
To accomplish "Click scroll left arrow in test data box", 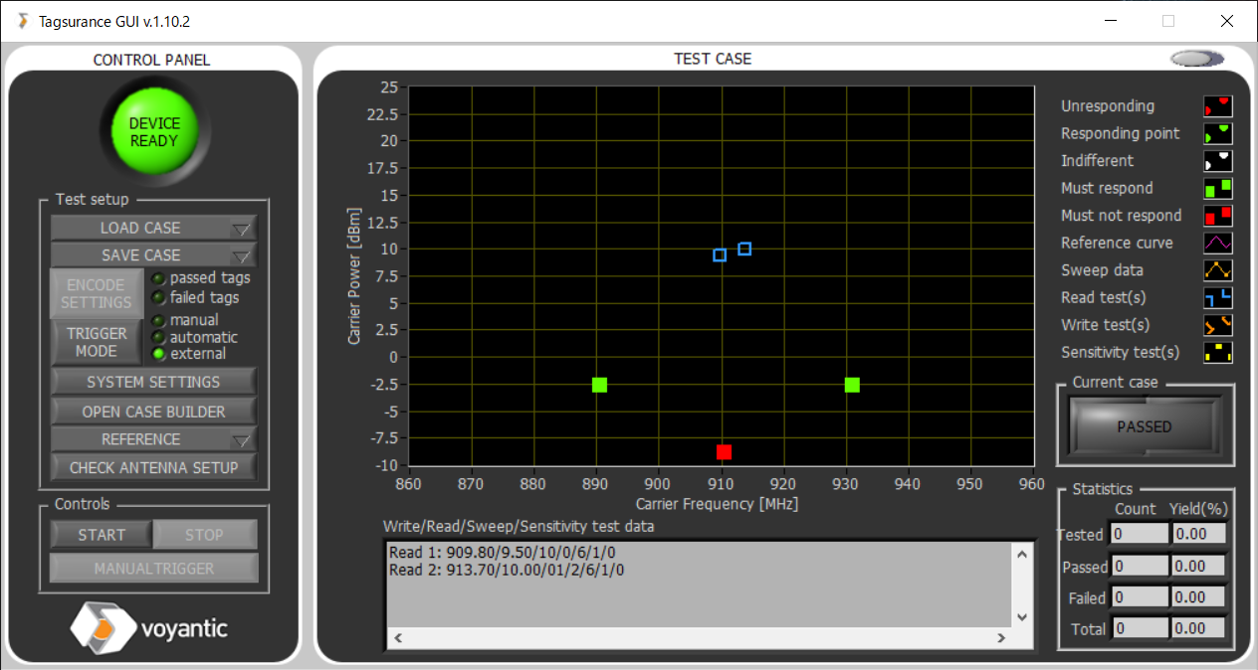I will [x=396, y=638].
